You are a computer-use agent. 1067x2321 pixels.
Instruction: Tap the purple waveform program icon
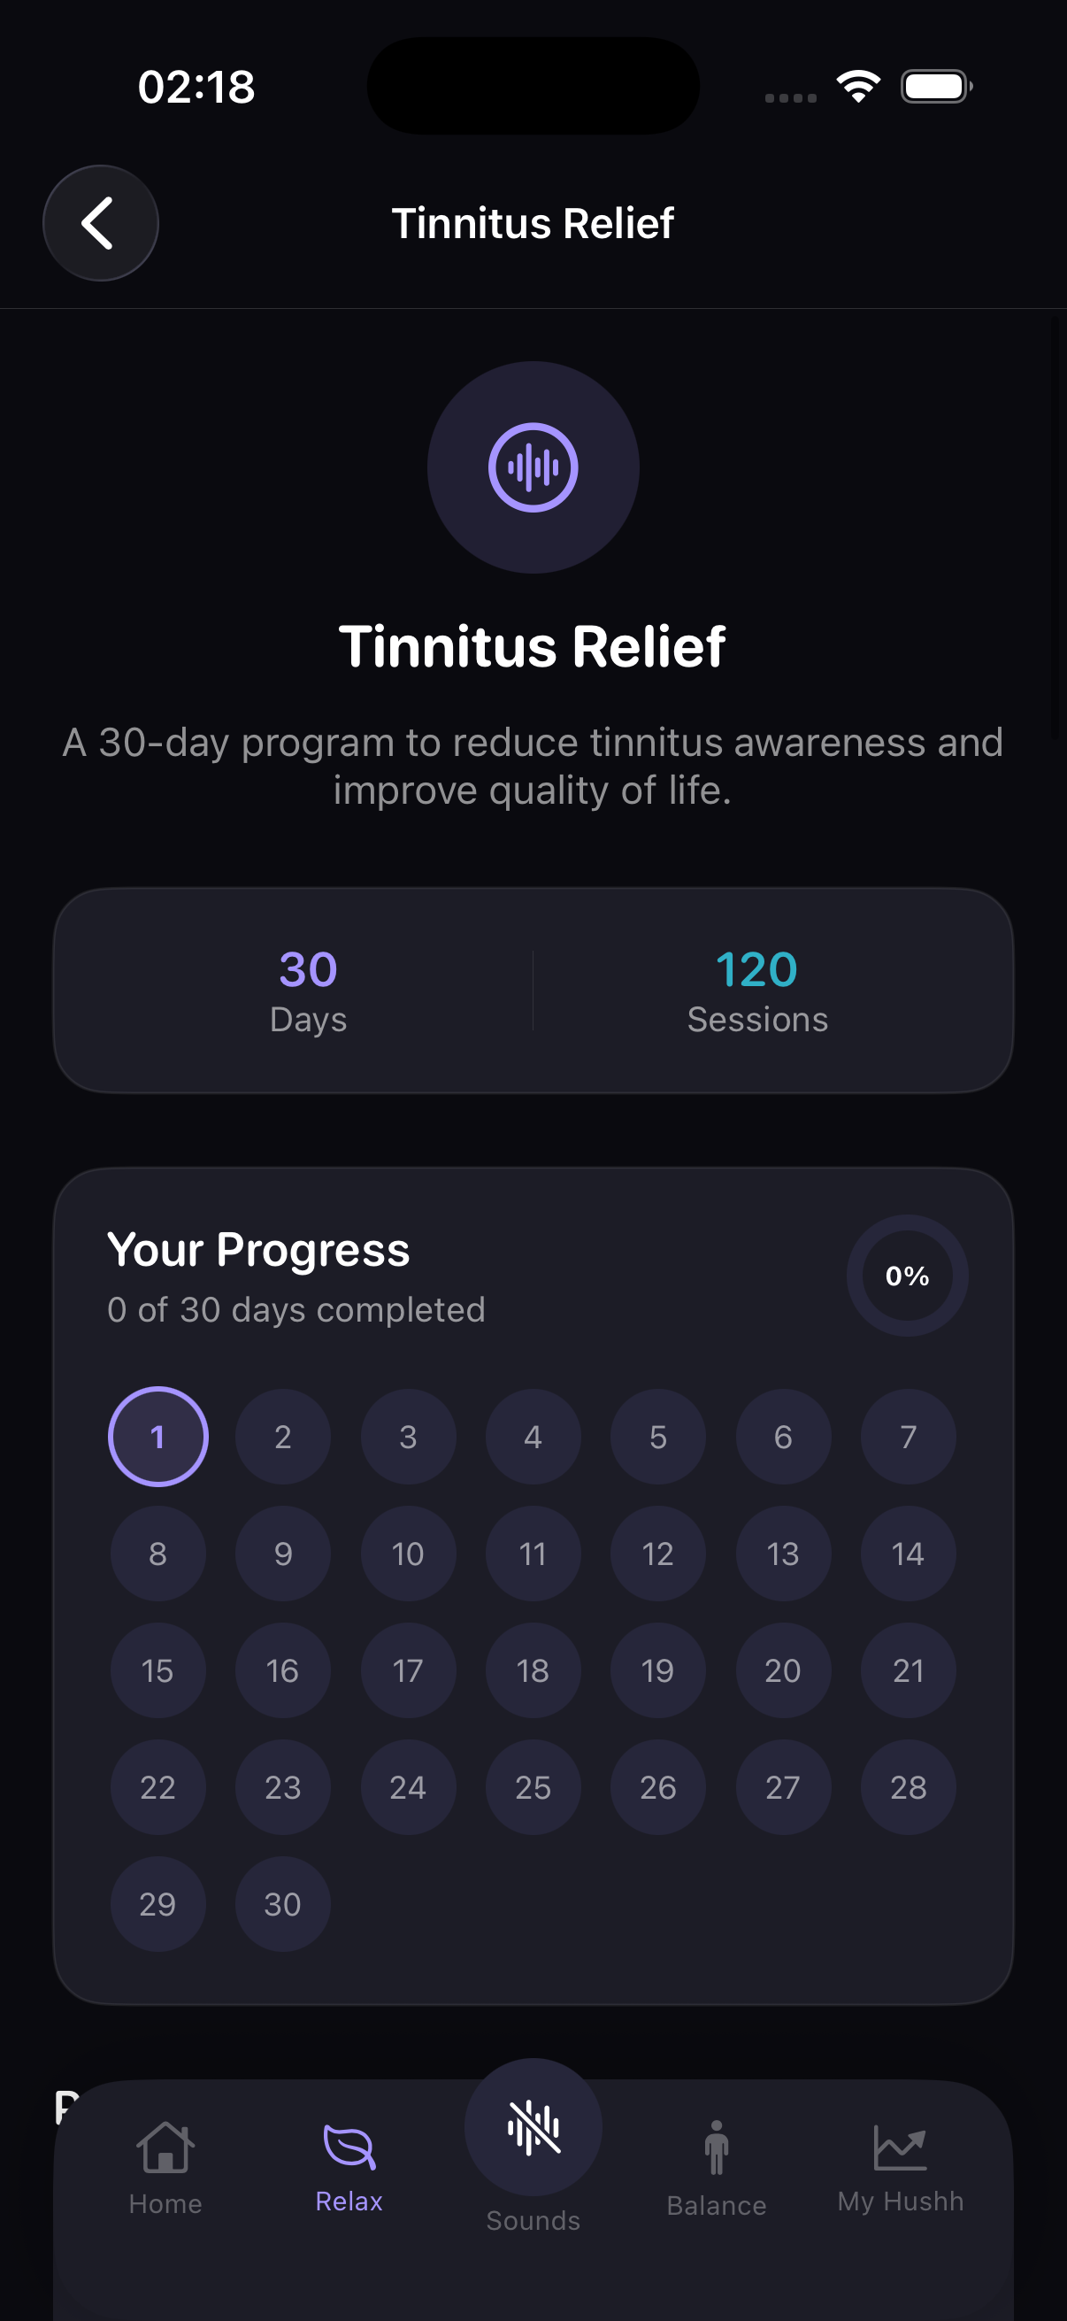coord(533,467)
